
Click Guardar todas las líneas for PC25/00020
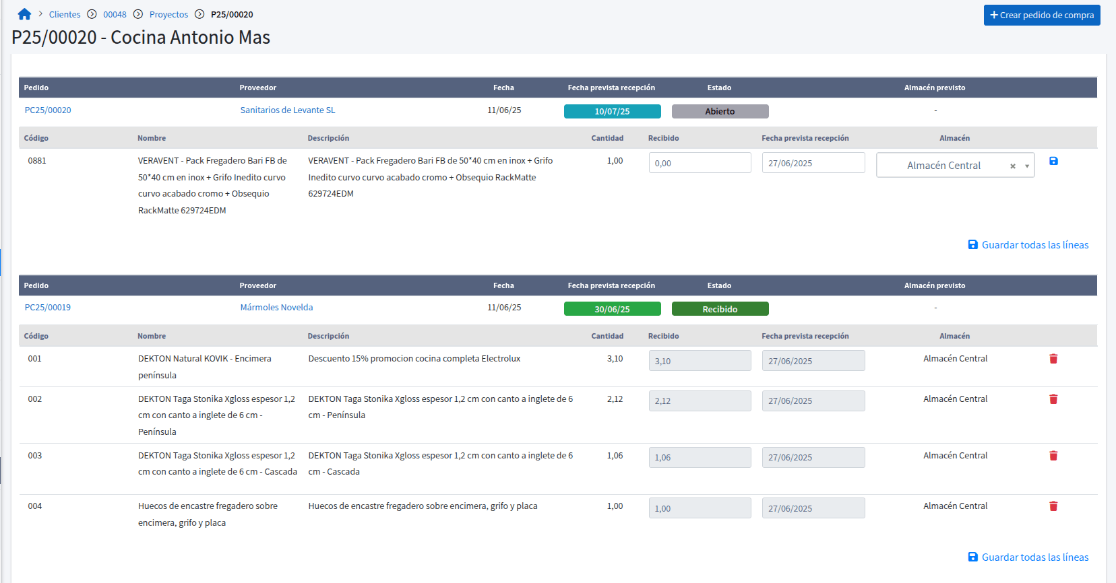click(x=1028, y=245)
